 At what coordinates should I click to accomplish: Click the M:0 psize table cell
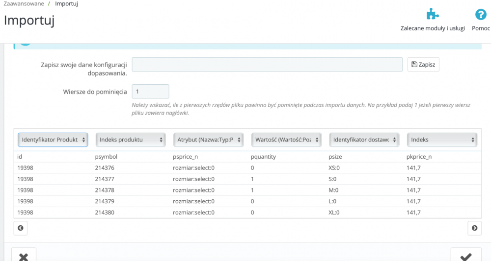(x=333, y=190)
